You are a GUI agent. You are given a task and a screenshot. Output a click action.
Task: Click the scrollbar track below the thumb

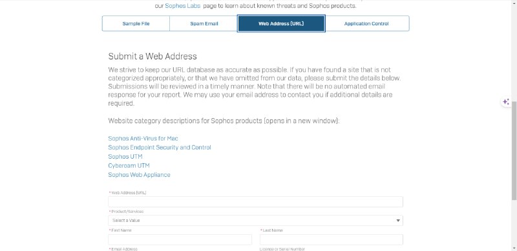(x=514, y=223)
